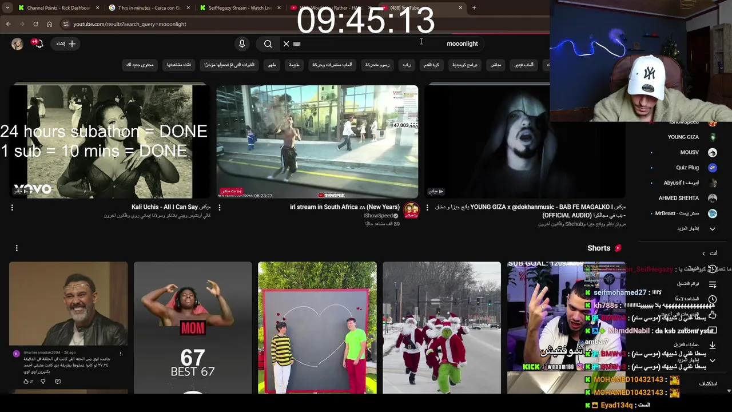Select the كرة القدم filter chip
Image resolution: width=732 pixels, height=412 pixels.
432,65
